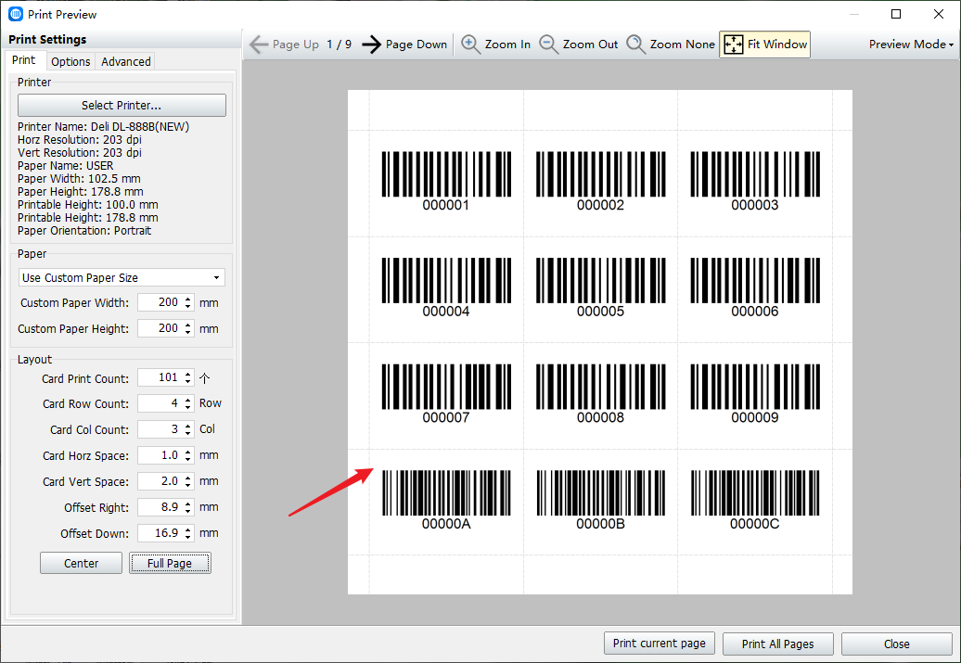
Task: Decrease Card Print Count with down spinner
Action: [x=188, y=382]
